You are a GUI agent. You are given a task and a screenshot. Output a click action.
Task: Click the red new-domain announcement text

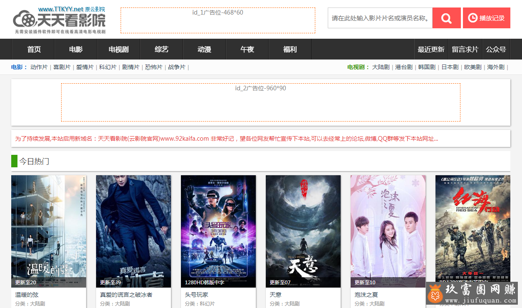227,139
